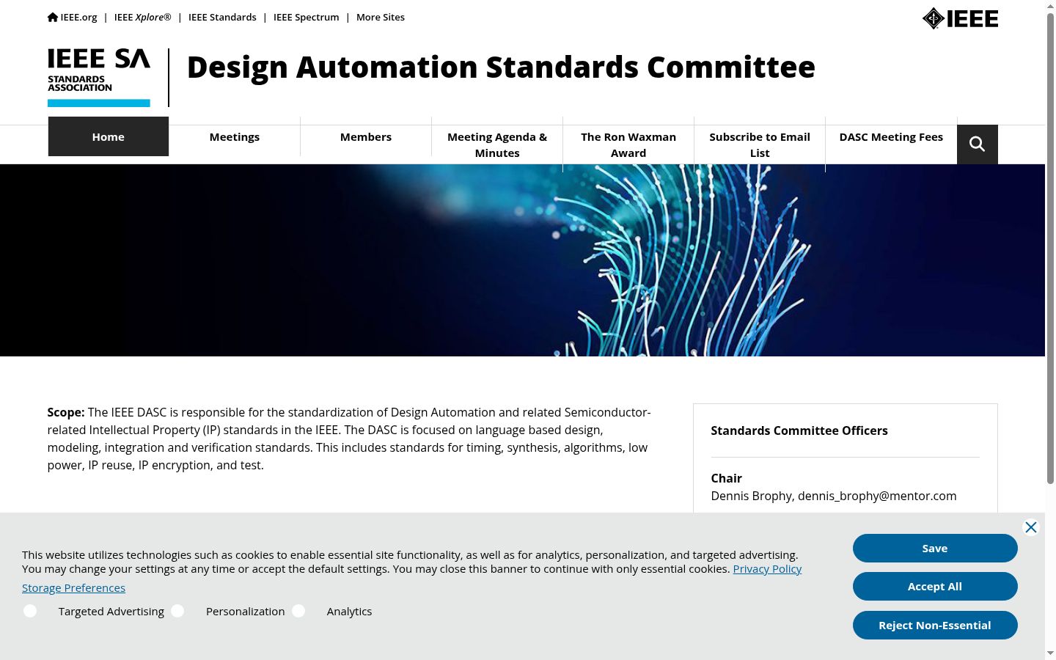Visit the IEEE Spectrum link
The image size is (1056, 660).
pyautogui.click(x=307, y=17)
